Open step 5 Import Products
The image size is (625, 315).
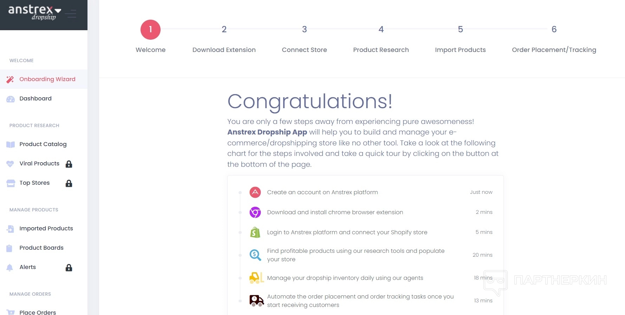point(460,29)
